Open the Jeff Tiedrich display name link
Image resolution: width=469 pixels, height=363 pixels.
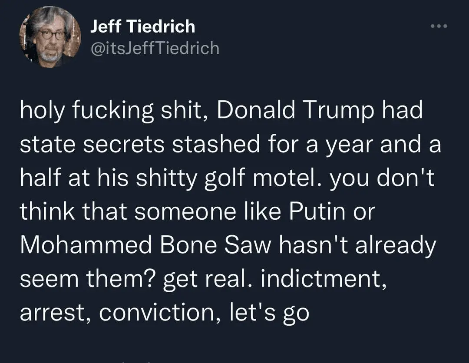[143, 27]
